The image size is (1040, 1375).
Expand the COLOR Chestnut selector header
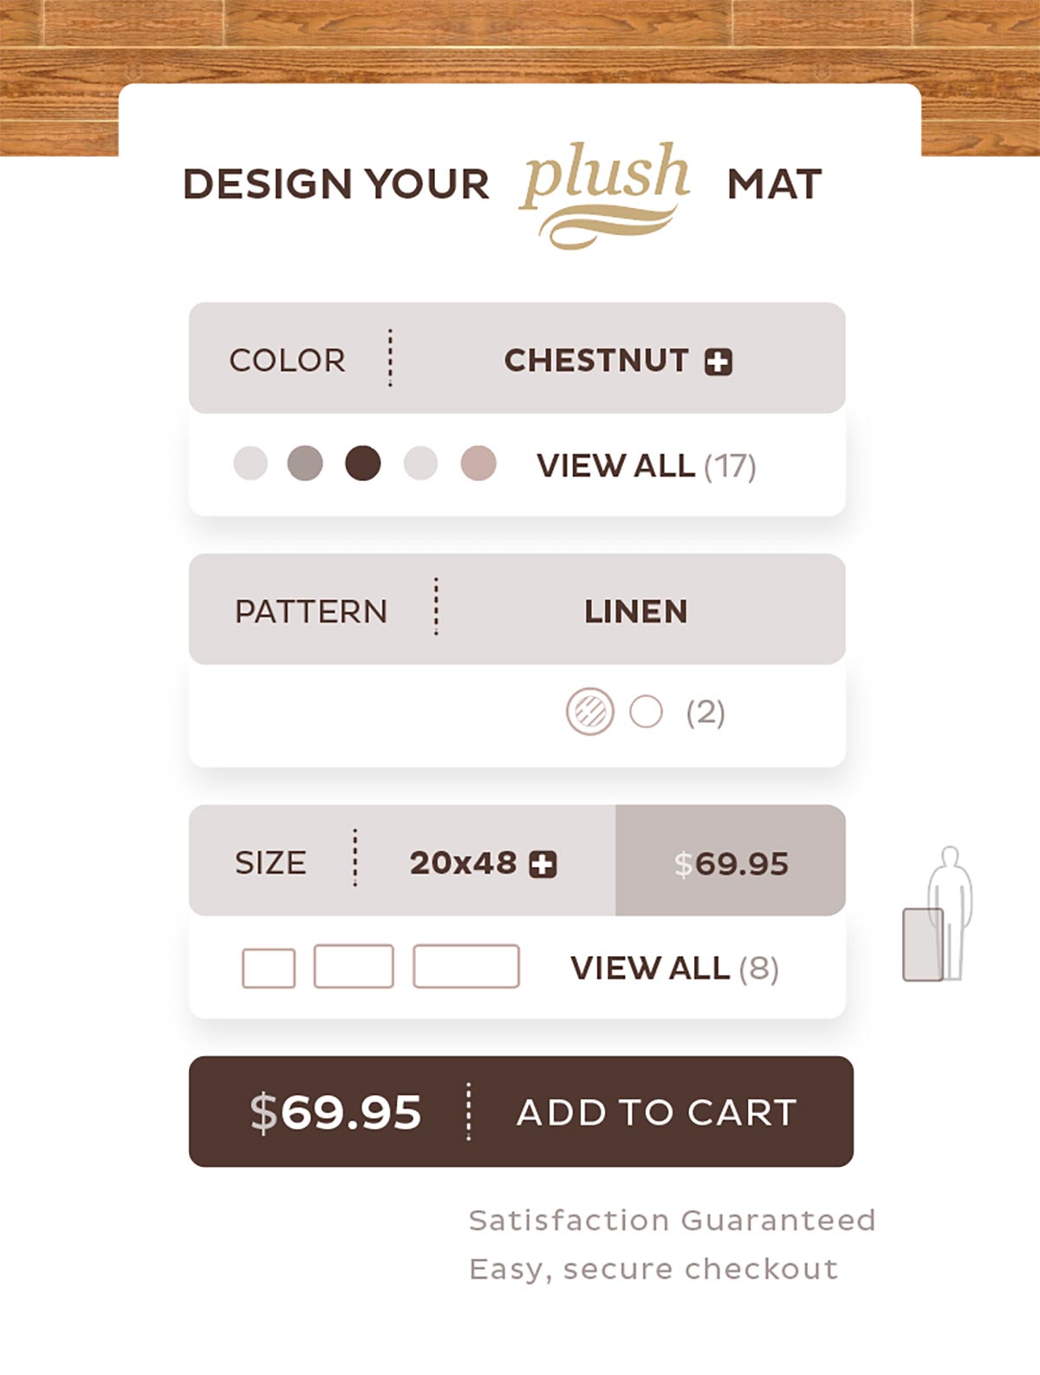tap(517, 359)
